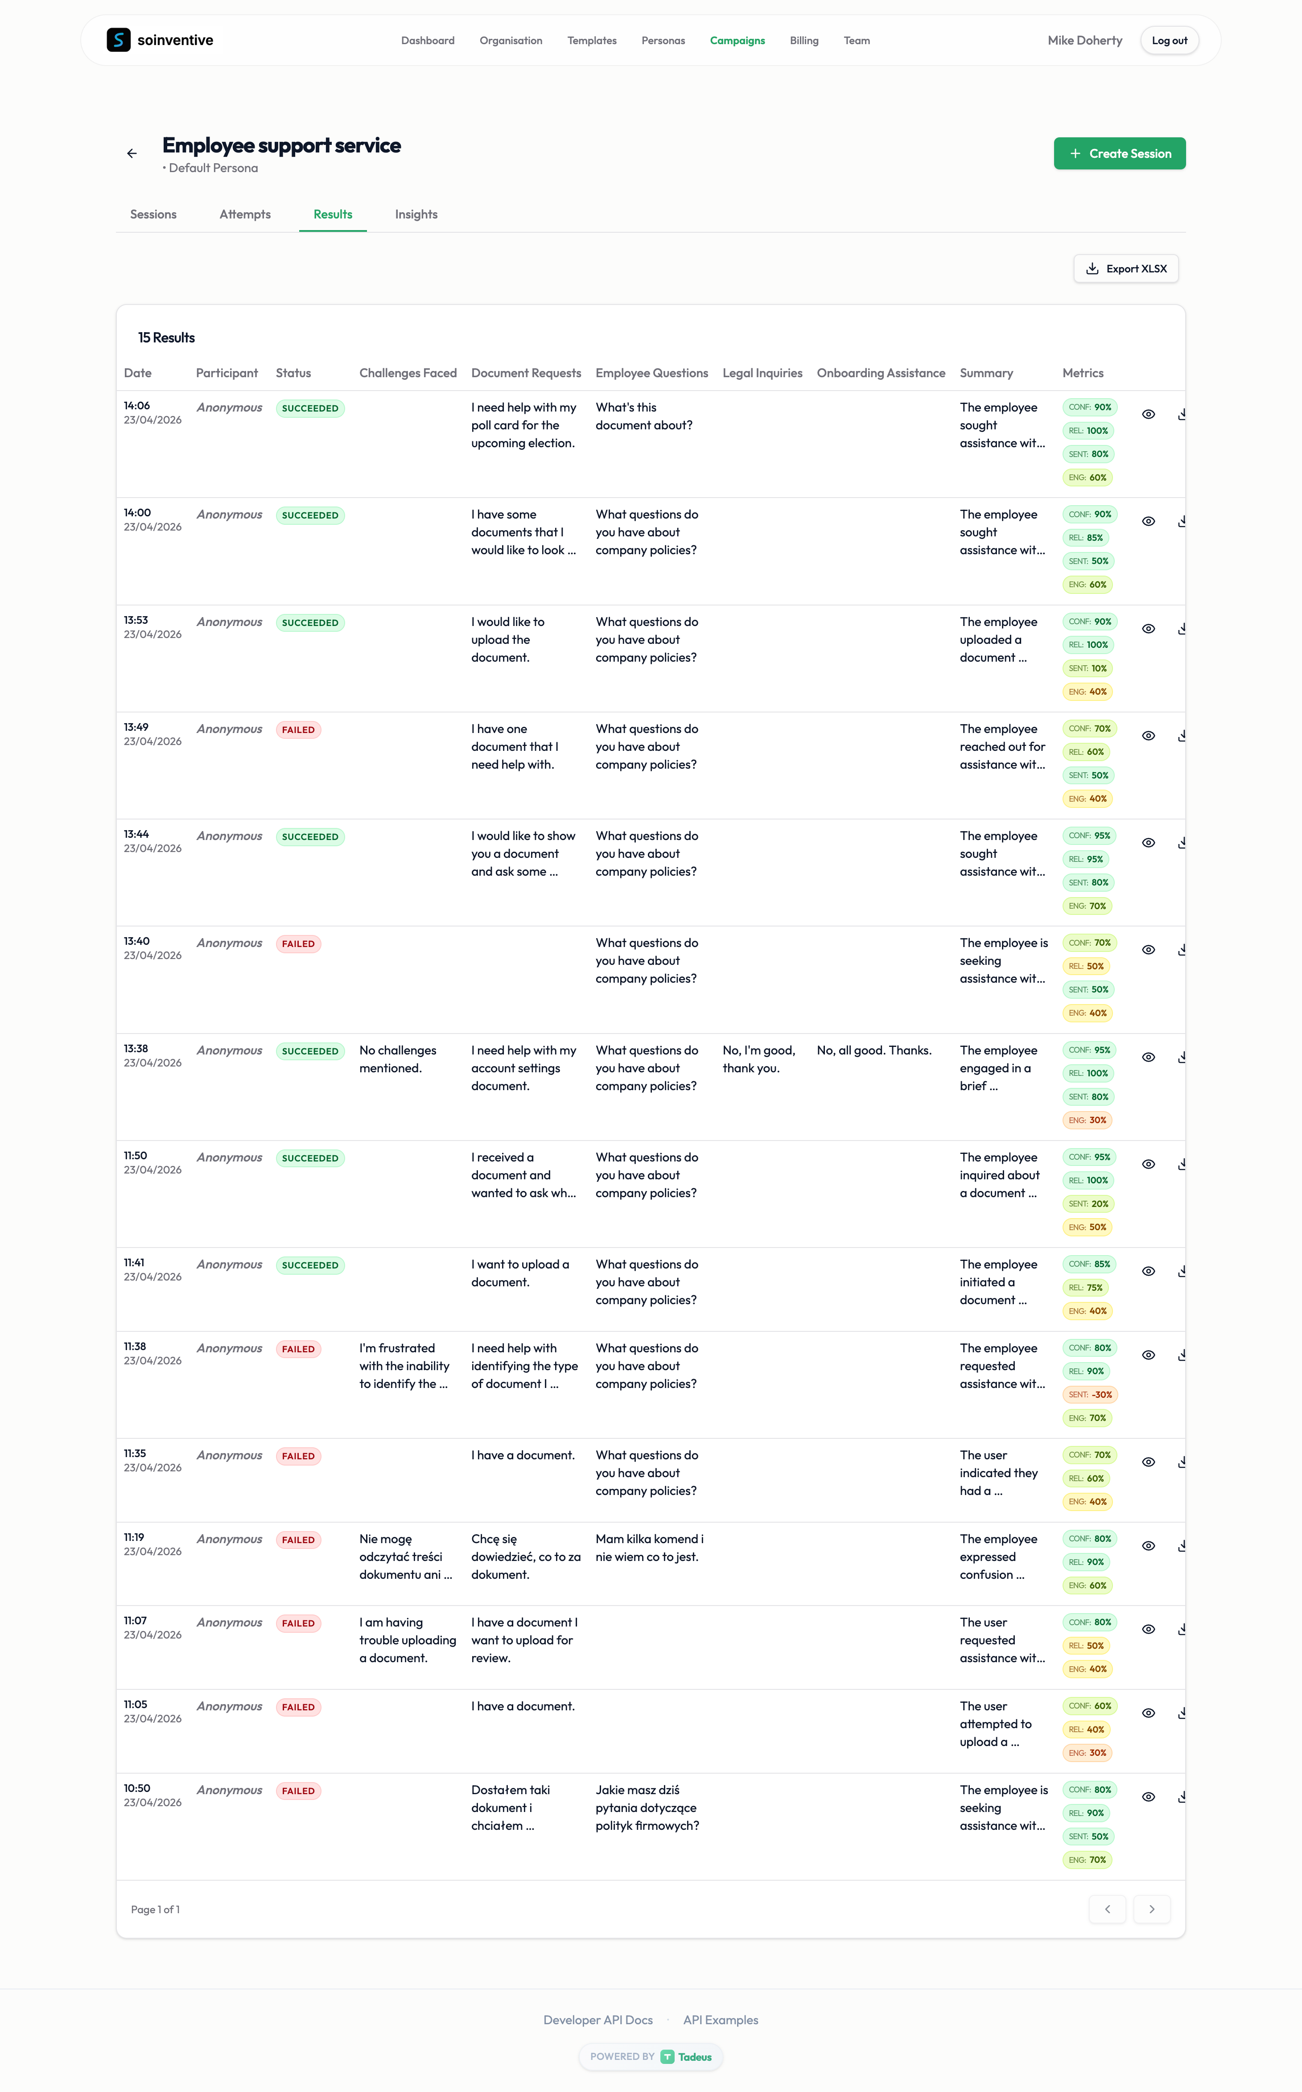Click the Log out button

point(1169,41)
